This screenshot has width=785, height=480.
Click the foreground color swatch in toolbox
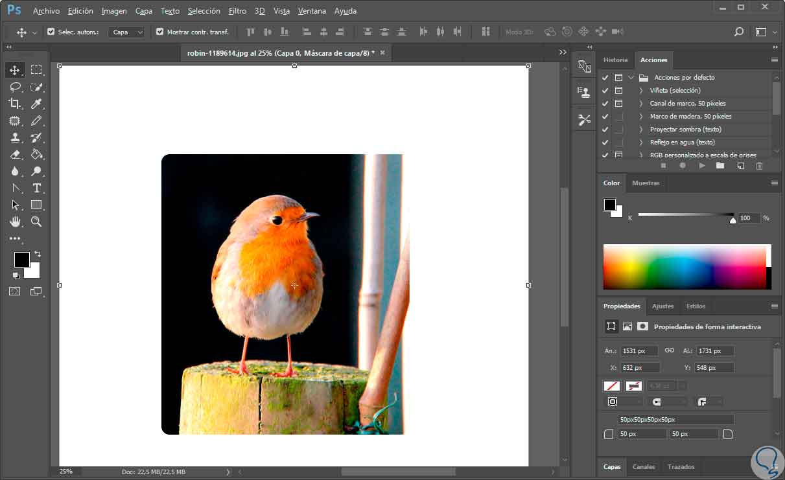coord(21,259)
